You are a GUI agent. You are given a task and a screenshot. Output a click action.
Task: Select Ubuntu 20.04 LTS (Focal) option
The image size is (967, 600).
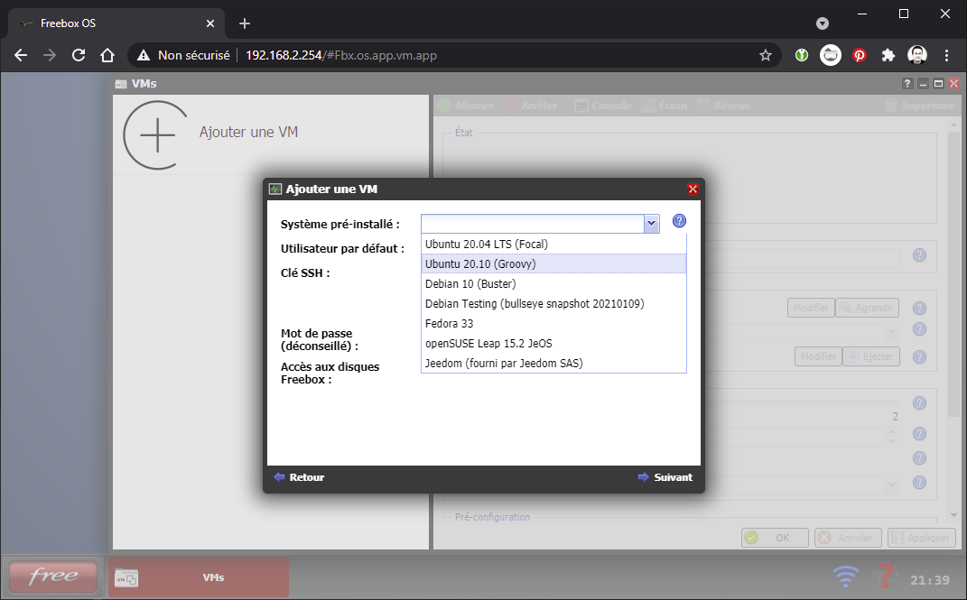pos(553,244)
